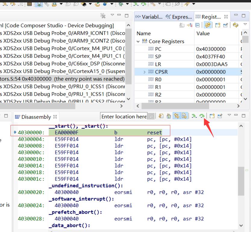
Task: Collapse the Core Registers group
Action: (x=138, y=41)
